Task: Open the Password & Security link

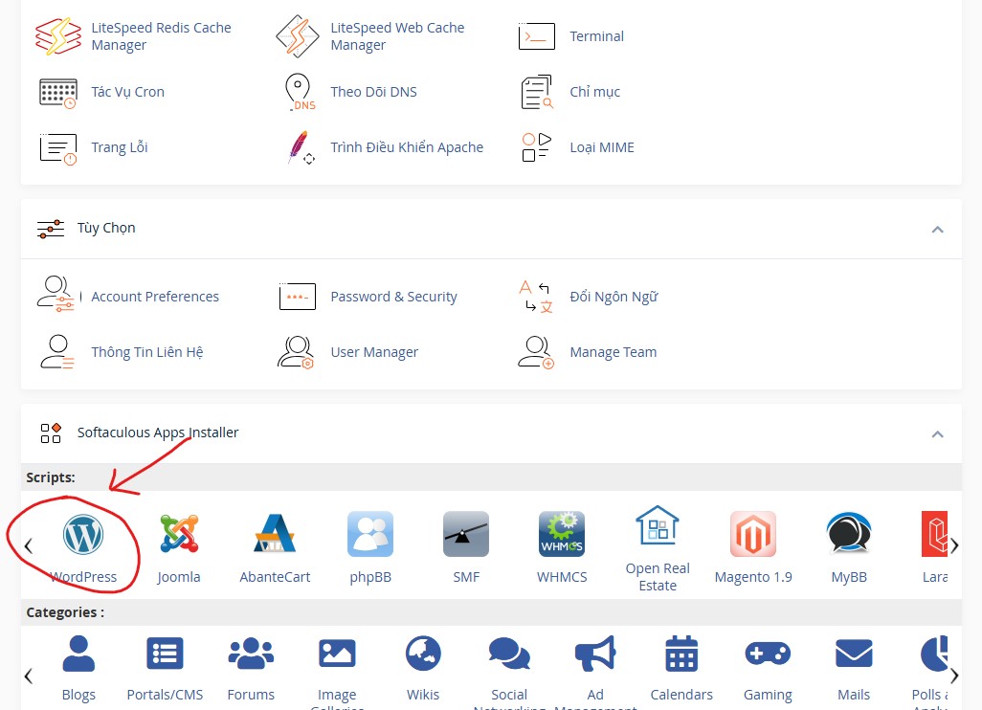Action: point(393,297)
